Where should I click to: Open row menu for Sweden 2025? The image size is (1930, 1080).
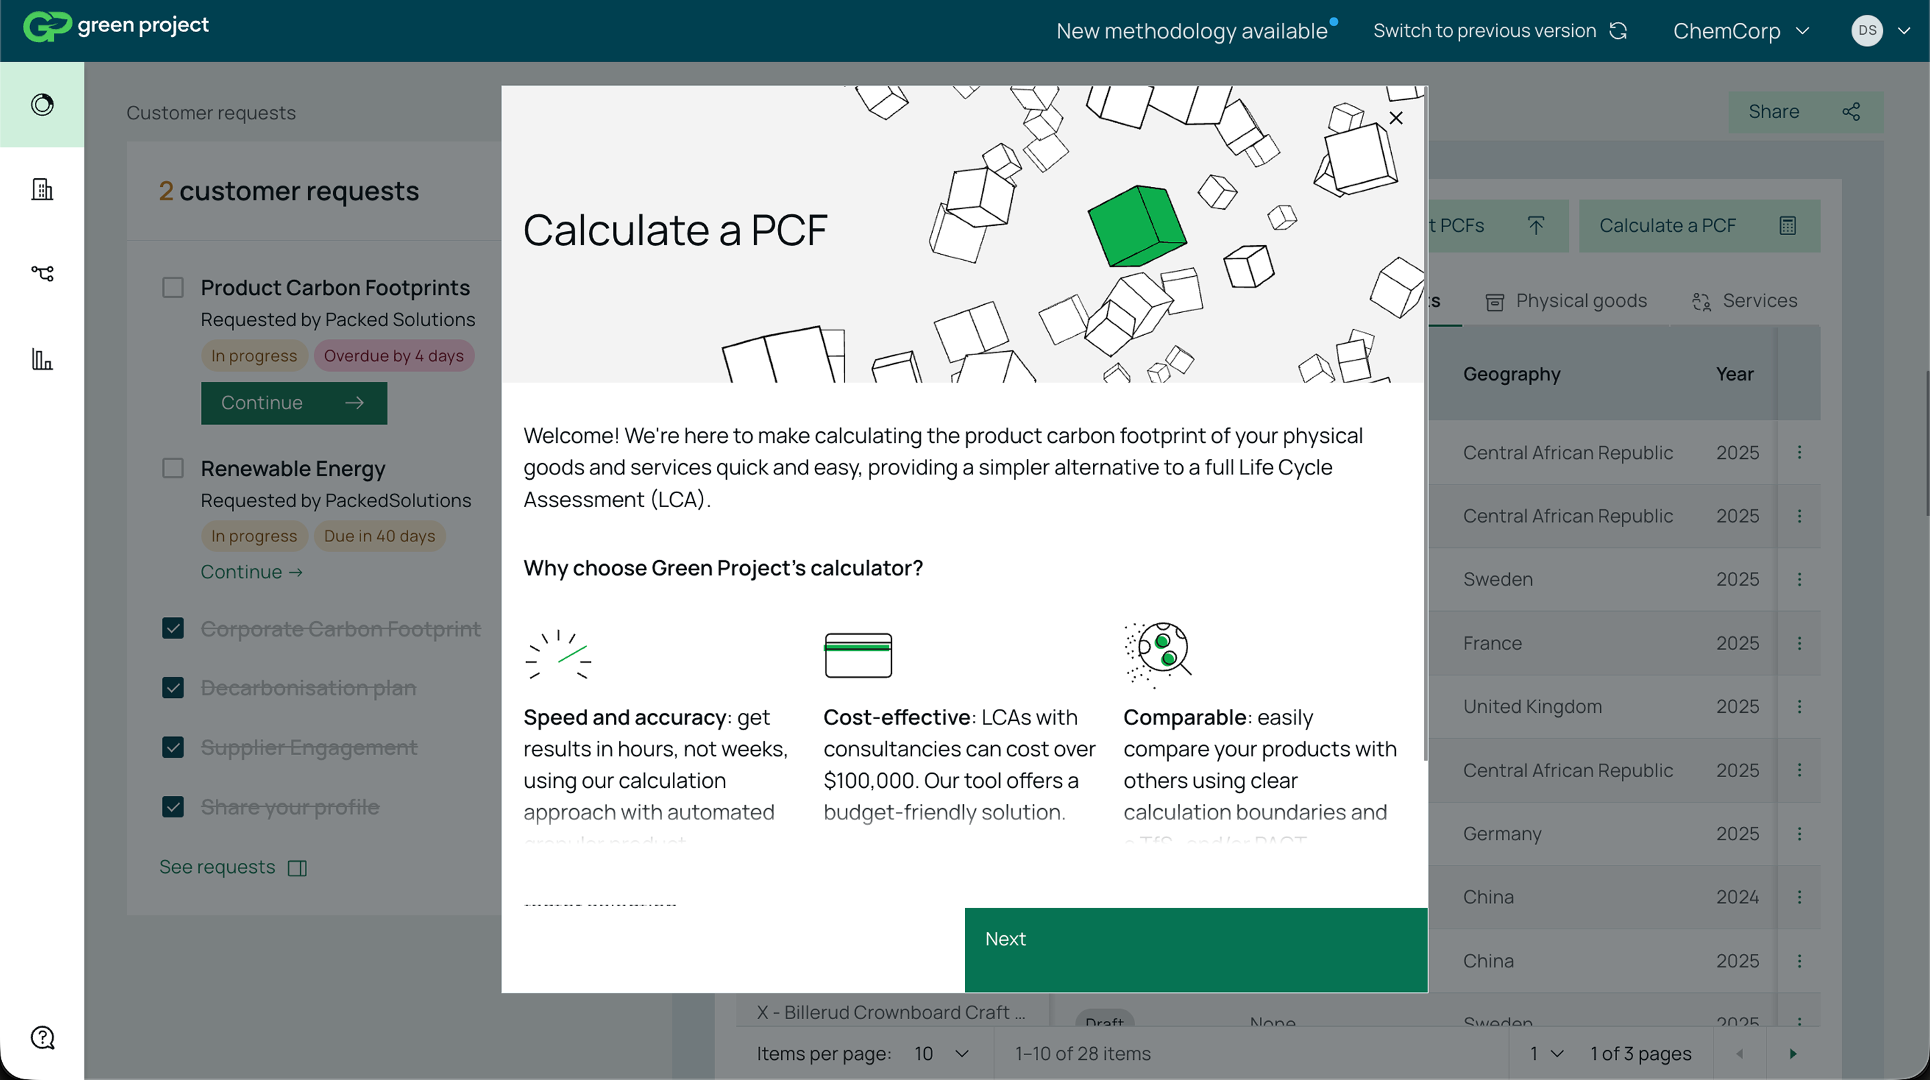click(1799, 579)
